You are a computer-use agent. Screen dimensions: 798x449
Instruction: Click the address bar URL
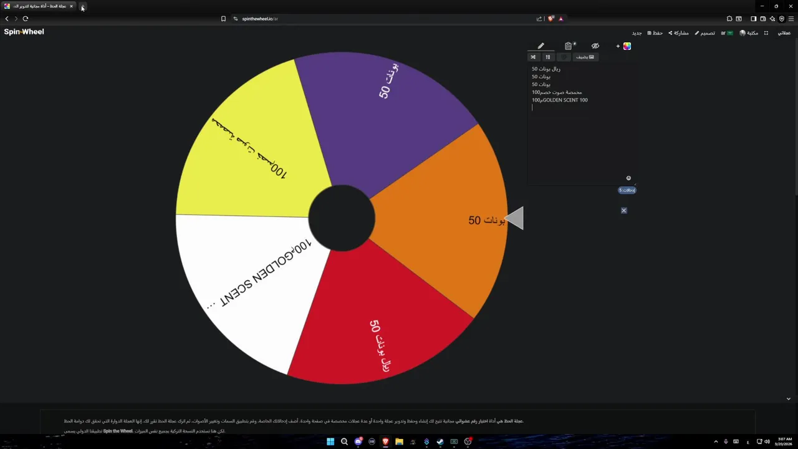click(260, 19)
